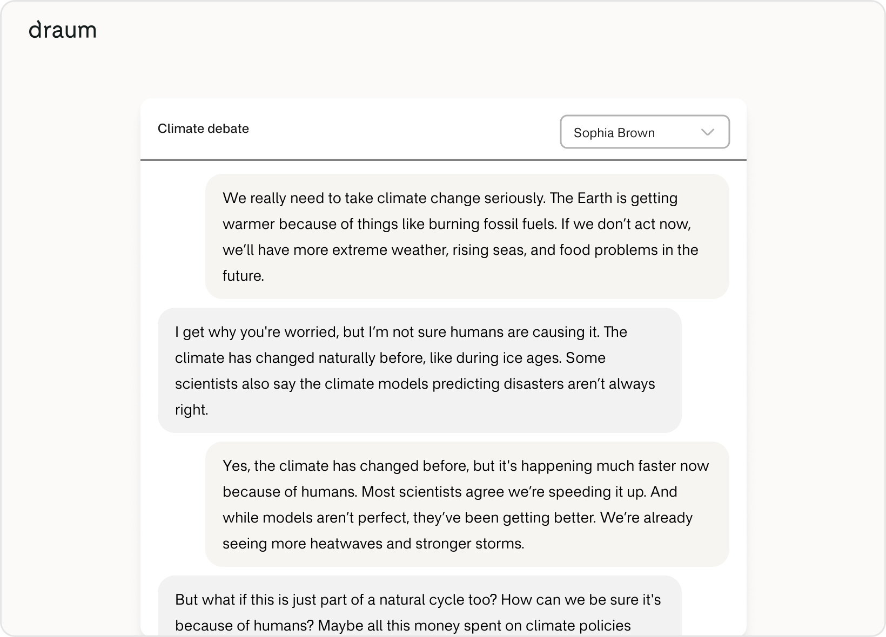Click the draum logo
886x637 pixels.
pyautogui.click(x=63, y=31)
